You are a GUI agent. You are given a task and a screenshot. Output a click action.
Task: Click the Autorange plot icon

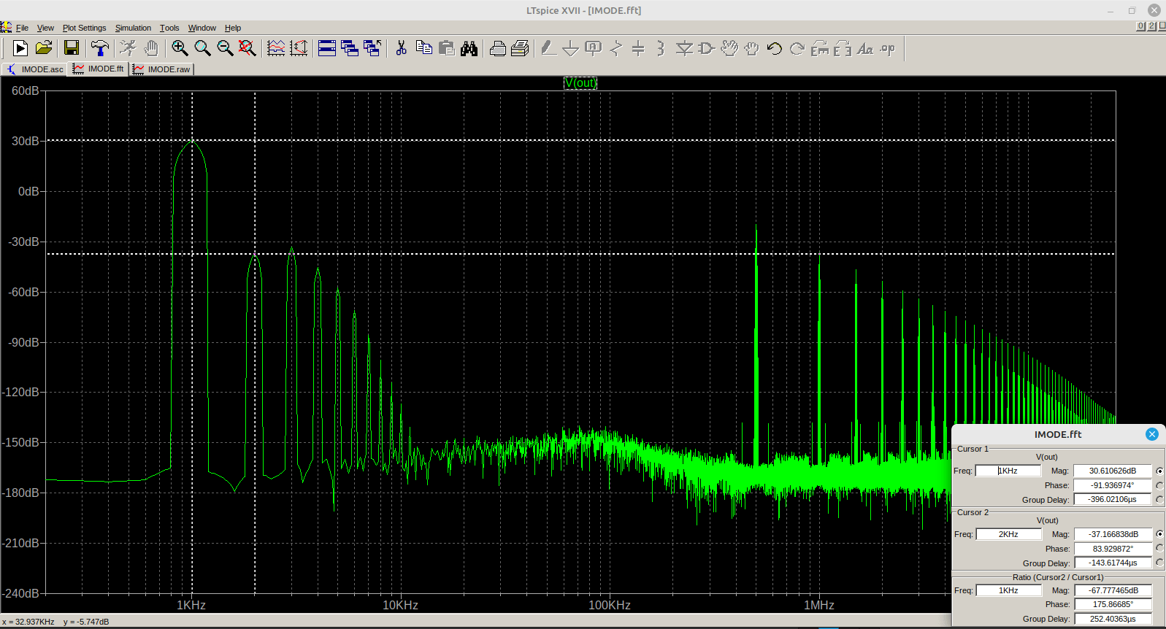[x=276, y=48]
